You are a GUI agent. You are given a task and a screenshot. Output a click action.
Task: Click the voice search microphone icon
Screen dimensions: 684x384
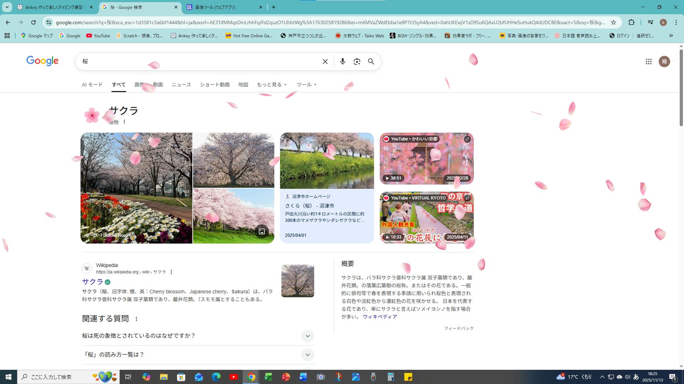pos(342,62)
